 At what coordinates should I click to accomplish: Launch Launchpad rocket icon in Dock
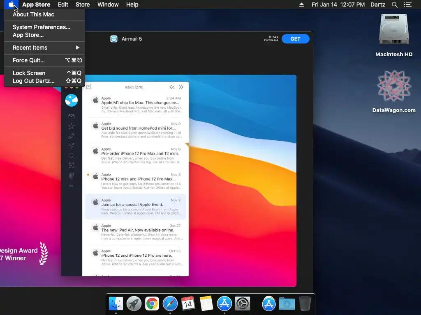134,304
